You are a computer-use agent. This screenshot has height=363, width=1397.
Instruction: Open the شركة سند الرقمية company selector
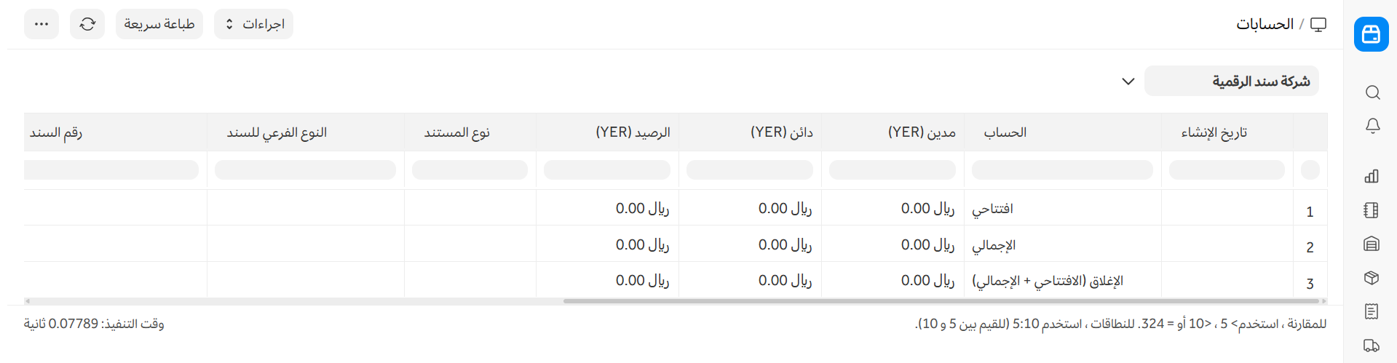click(x=1231, y=81)
